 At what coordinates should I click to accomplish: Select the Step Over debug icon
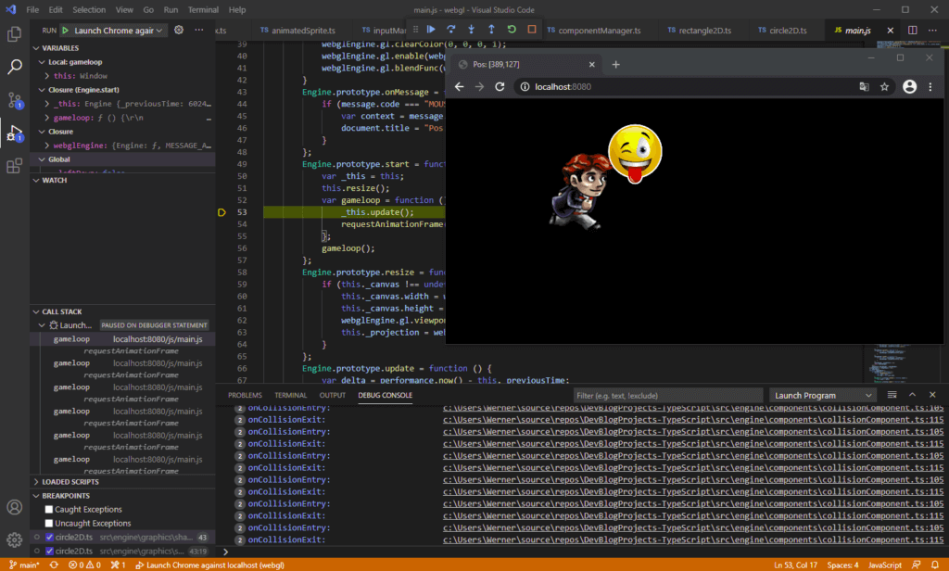coord(451,30)
